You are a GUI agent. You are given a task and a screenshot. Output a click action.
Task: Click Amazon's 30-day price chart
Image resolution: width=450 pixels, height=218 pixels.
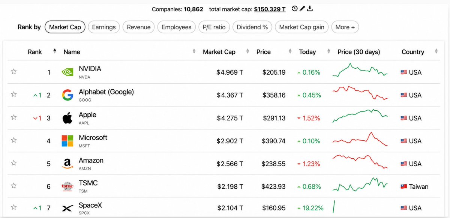click(360, 162)
